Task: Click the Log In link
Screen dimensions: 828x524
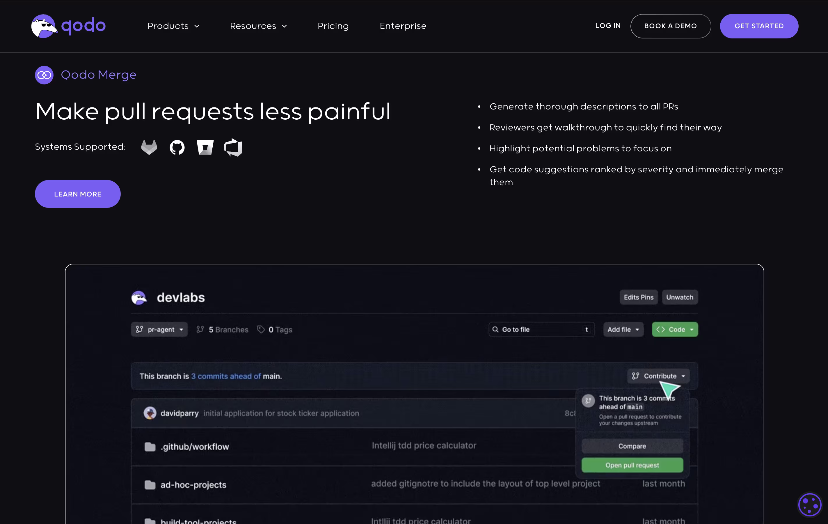Action: pos(607,26)
